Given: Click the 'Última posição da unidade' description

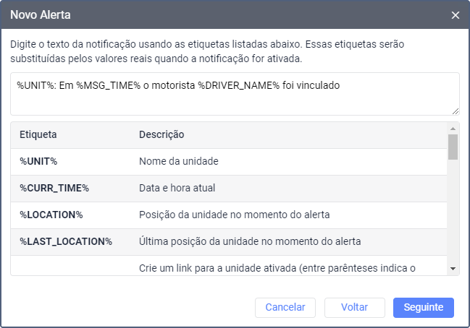Looking at the screenshot, I should [250, 241].
